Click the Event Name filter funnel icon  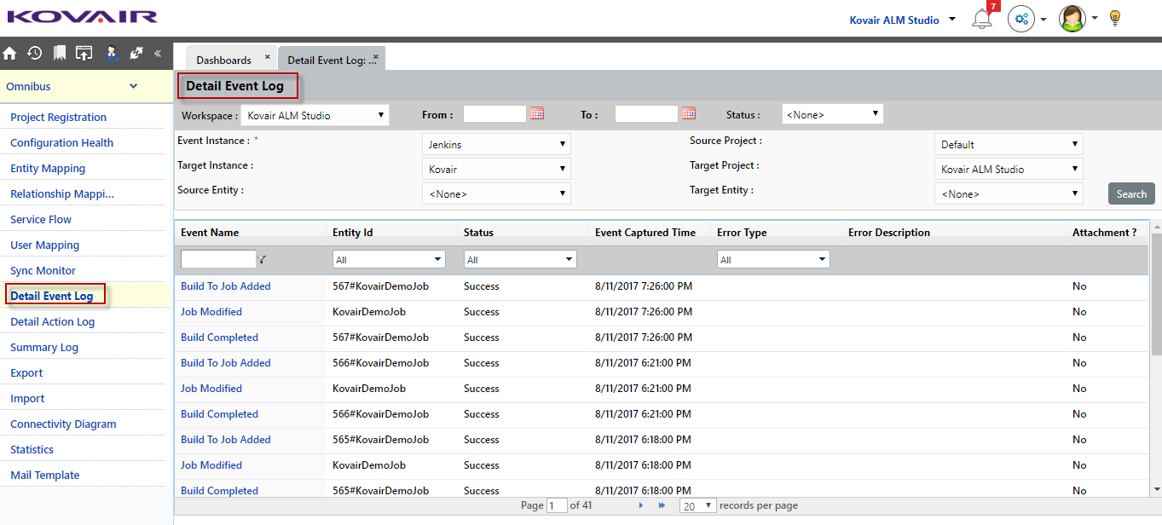coord(262,259)
